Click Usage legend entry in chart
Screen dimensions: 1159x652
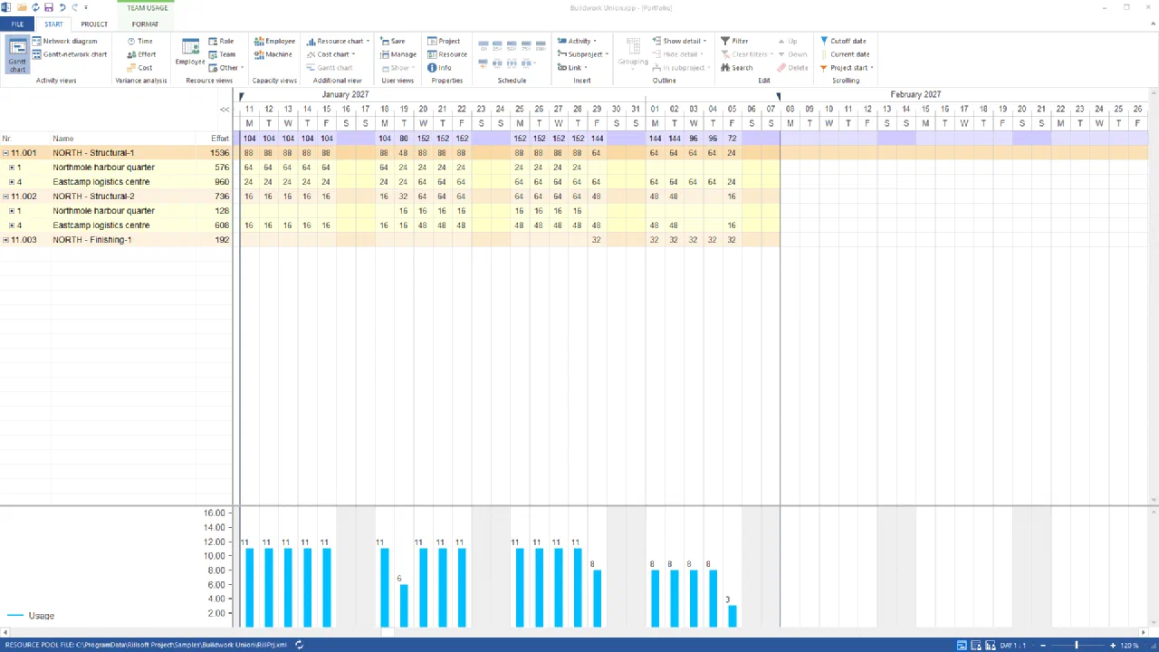coord(31,616)
